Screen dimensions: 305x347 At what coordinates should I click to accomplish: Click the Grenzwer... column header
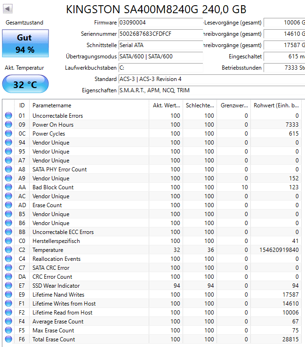(234, 105)
